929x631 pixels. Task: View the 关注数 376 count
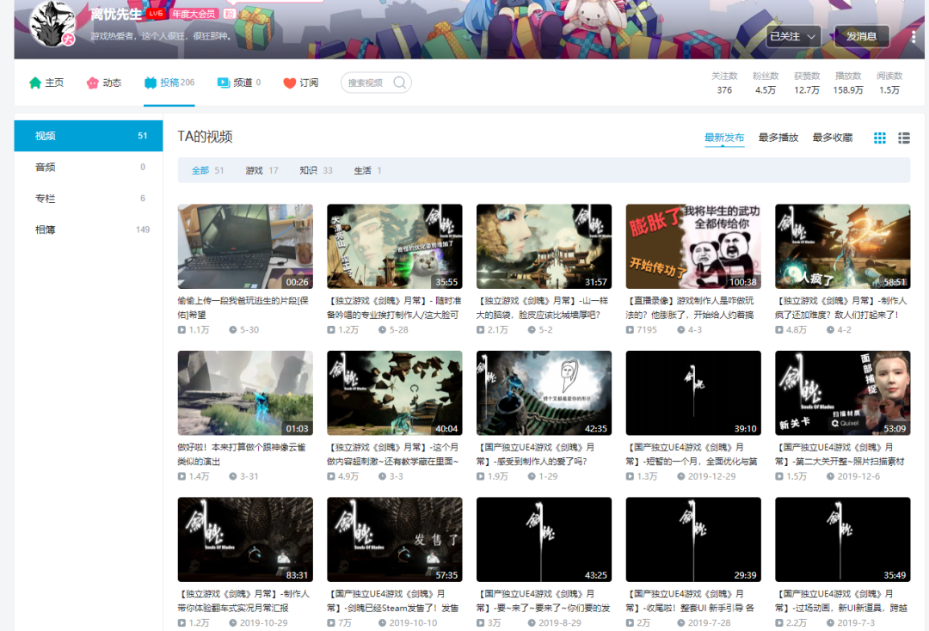click(724, 83)
